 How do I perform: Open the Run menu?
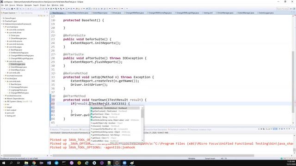click(x=49, y=5)
